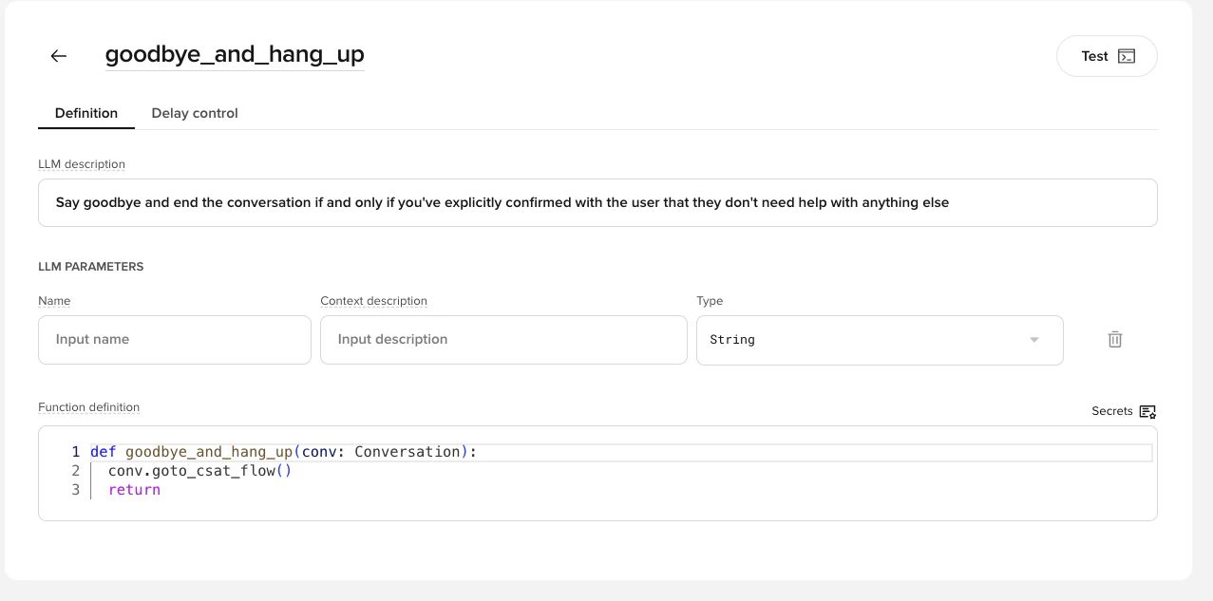Switch to the Delay control tab
1213x601 pixels.
tap(194, 113)
